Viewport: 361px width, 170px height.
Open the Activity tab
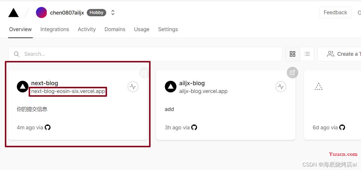tap(87, 29)
